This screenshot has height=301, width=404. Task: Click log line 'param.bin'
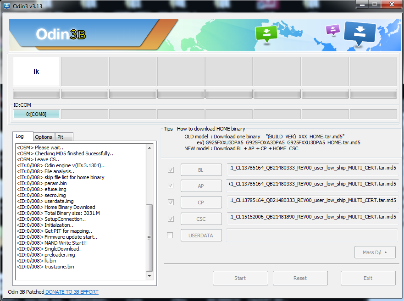coord(42,183)
